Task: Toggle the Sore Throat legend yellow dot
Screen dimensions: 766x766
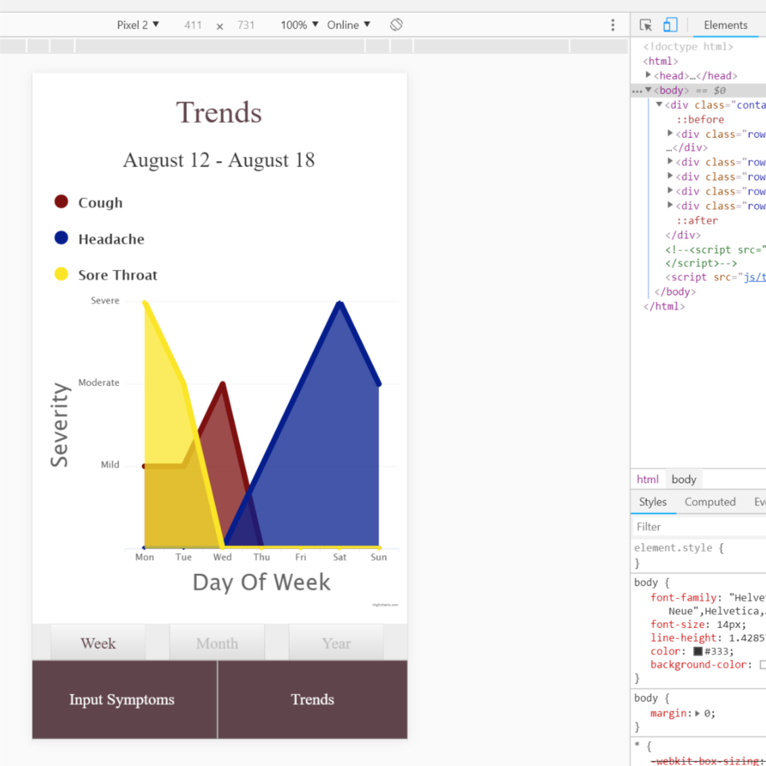Action: 61,274
